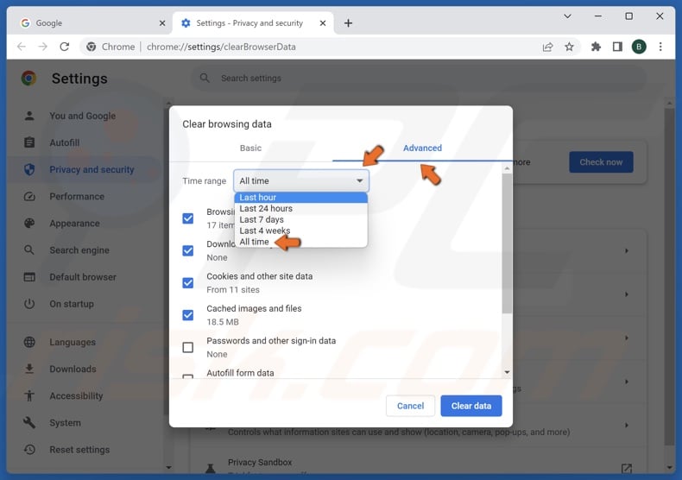This screenshot has height=480, width=682.
Task: Open the Extensions puzzle icon
Action: [596, 47]
